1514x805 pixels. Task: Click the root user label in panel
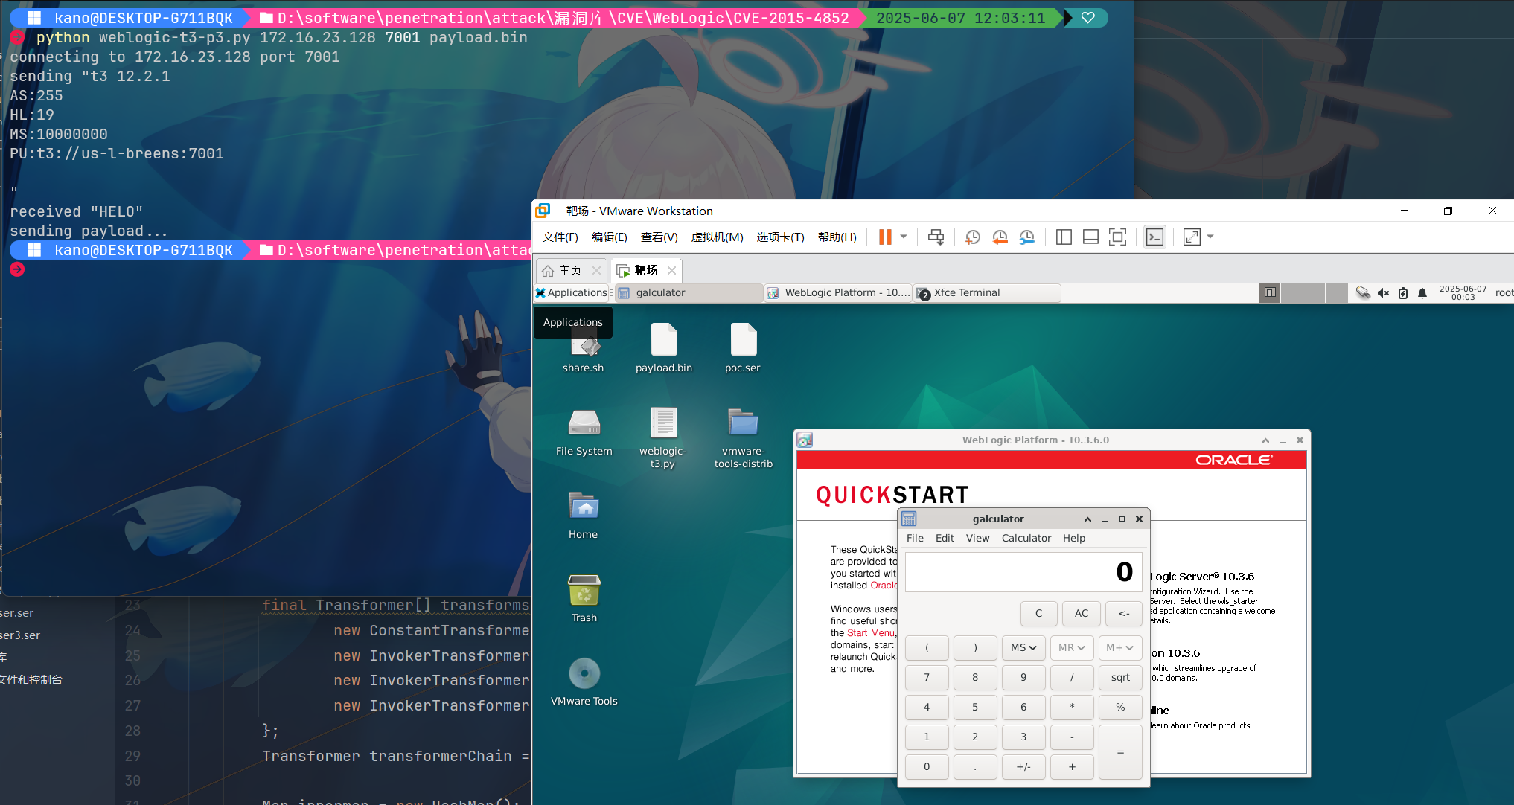point(1504,293)
